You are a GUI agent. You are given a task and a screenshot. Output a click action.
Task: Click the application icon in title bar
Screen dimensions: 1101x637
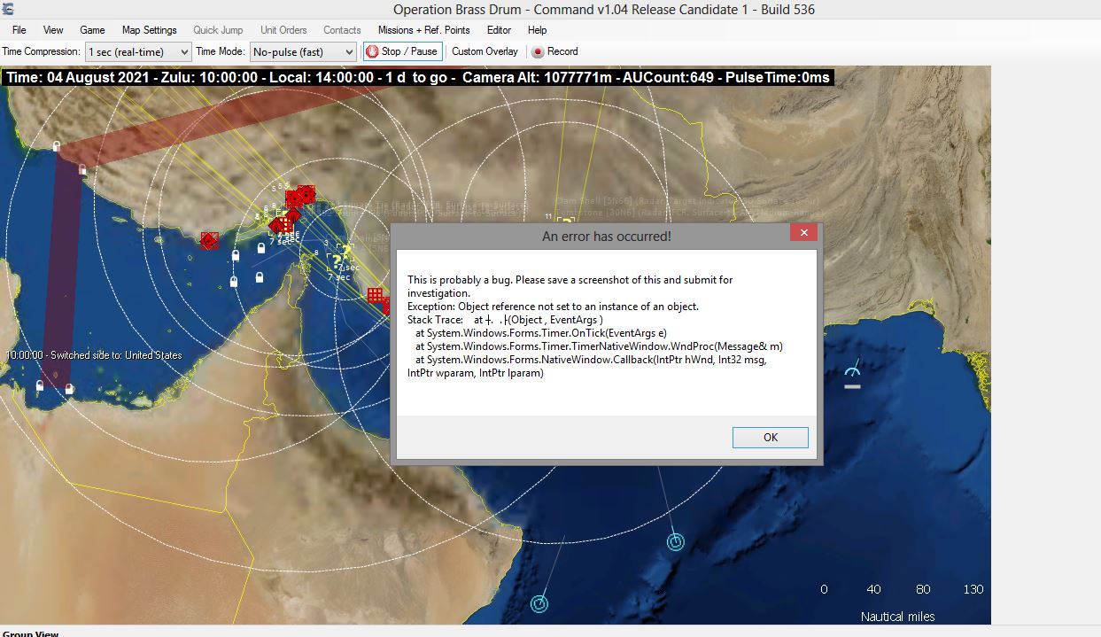9,10
